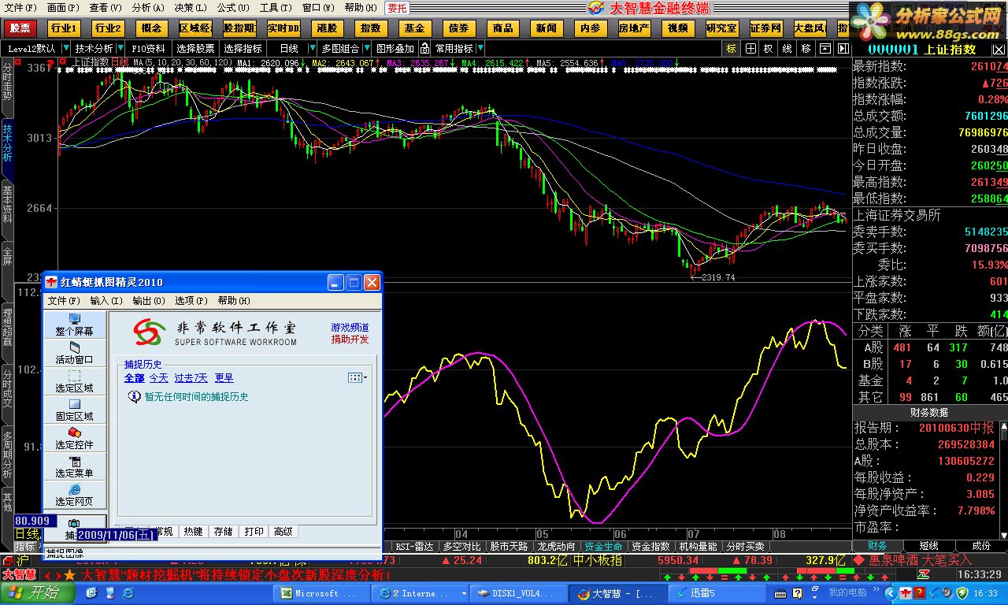The height and width of the screenshot is (605, 1008).
Task: Click the red 股票 toolbar button
Action: (20, 28)
